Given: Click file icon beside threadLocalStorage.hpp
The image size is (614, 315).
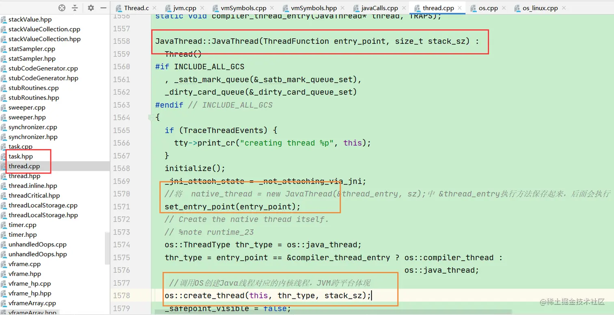Looking at the screenshot, I should (x=4, y=215).
